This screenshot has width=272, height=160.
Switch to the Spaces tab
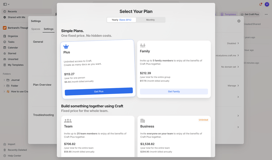point(36,29)
